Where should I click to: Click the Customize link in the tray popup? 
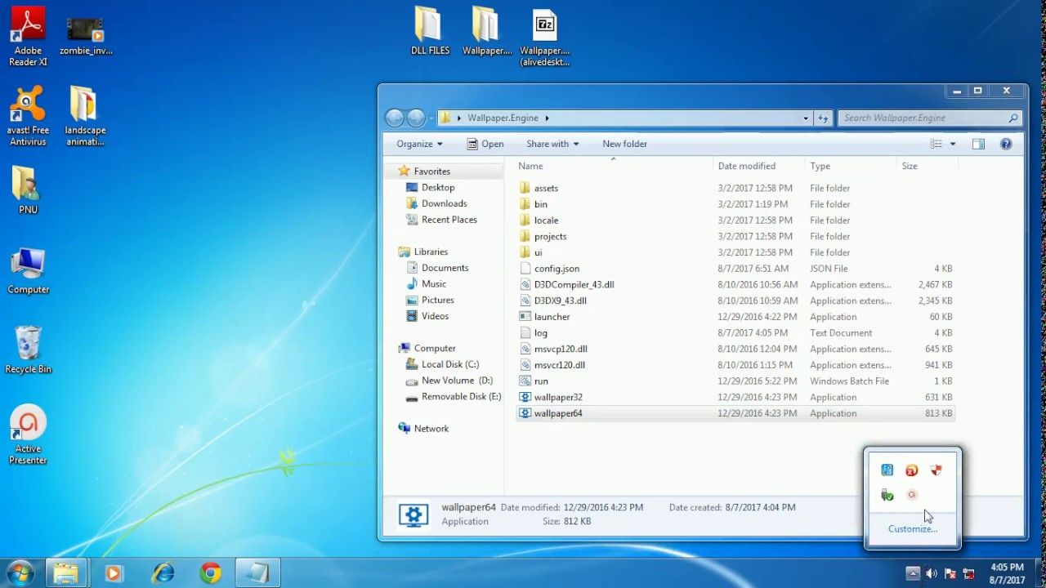click(911, 528)
